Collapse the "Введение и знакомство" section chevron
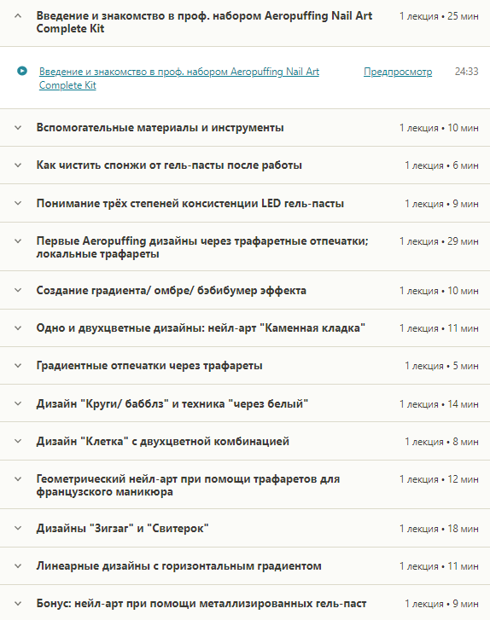 click(x=18, y=16)
